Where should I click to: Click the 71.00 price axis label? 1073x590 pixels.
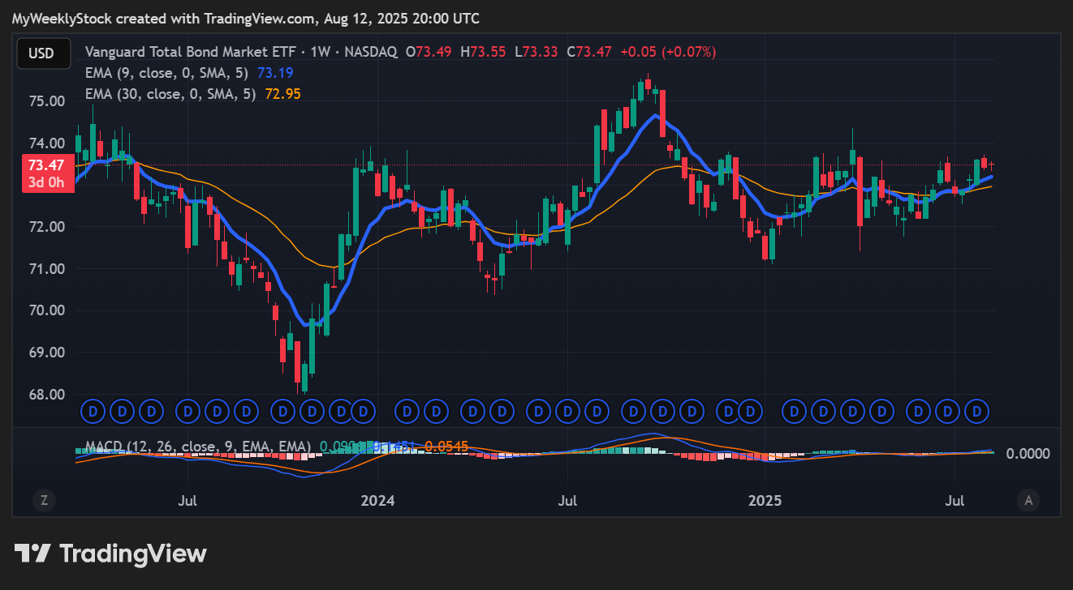(46, 269)
